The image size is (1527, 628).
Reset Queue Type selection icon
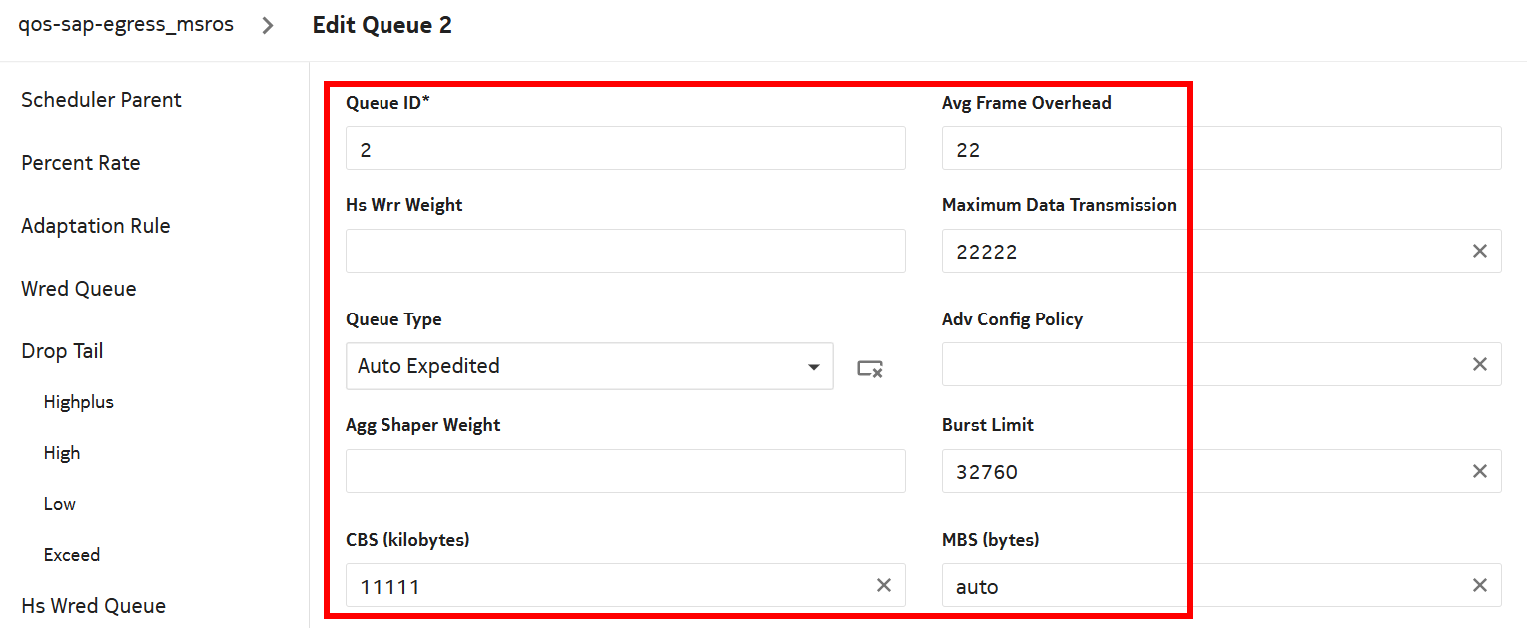pos(870,369)
